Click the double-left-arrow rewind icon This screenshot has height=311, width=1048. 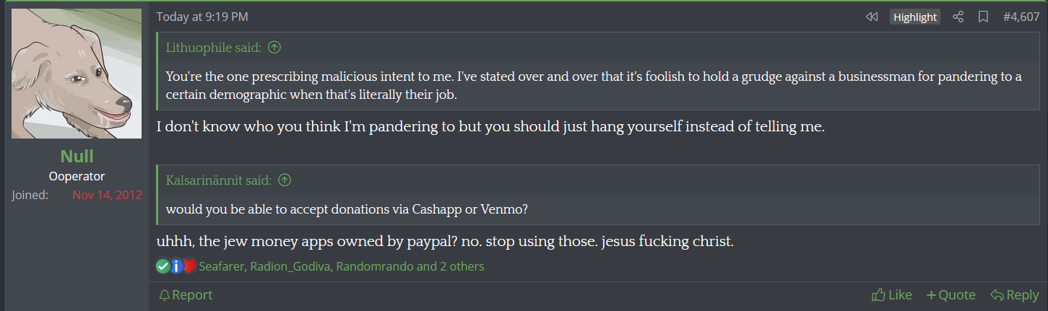point(872,17)
